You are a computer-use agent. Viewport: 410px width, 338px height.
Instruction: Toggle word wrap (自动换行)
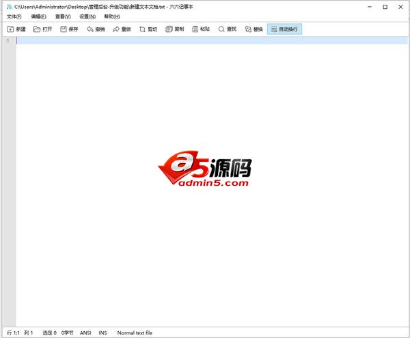pyautogui.click(x=284, y=29)
